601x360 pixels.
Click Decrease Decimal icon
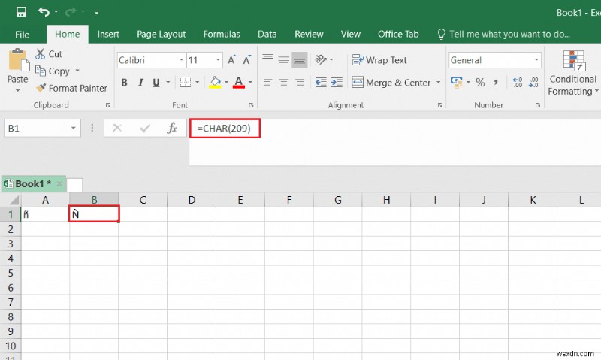coord(533,82)
